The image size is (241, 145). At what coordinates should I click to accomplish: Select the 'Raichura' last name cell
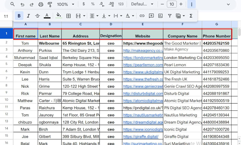[x=50, y=108]
